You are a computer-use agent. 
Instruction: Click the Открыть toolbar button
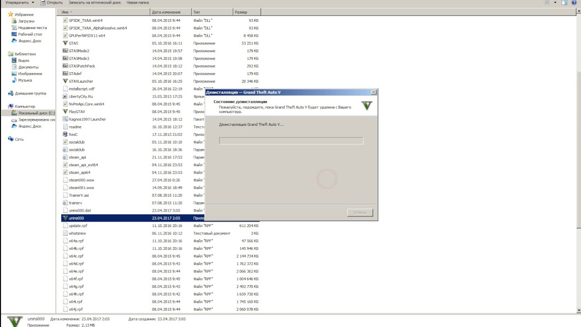[51, 3]
